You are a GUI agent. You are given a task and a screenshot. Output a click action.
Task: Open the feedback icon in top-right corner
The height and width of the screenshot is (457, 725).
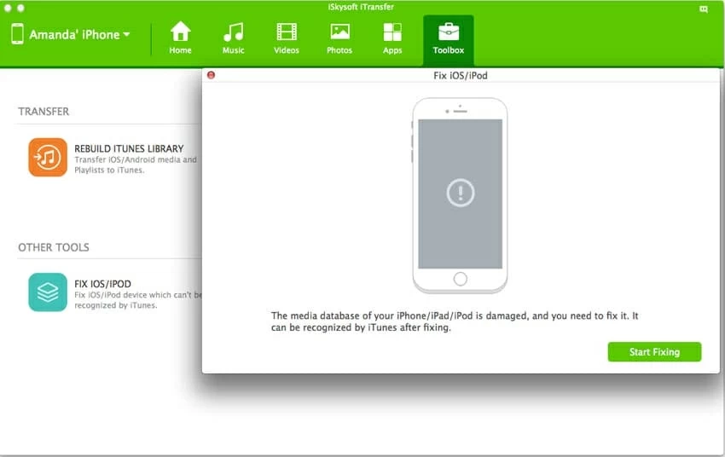[x=703, y=9]
